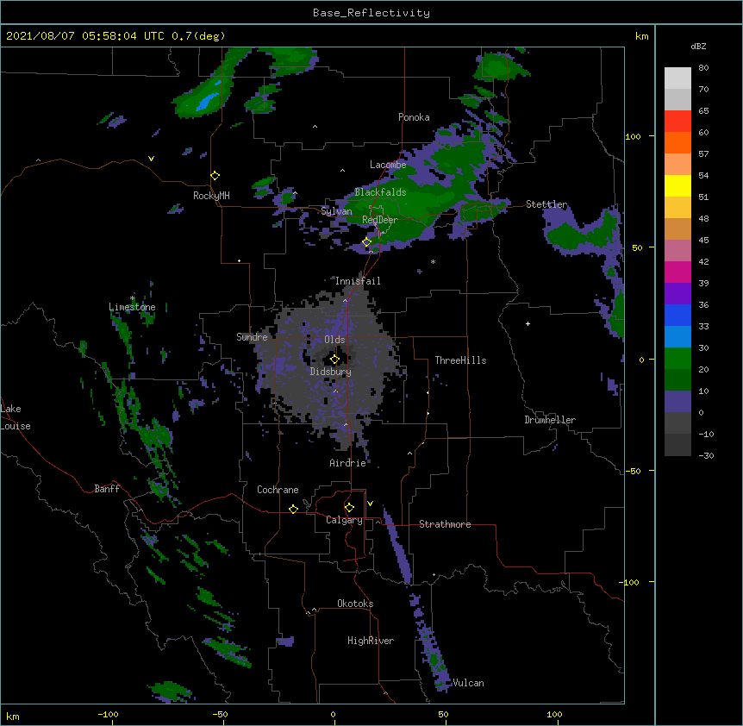Click the HighRiver city label
The image size is (743, 726).
[371, 641]
